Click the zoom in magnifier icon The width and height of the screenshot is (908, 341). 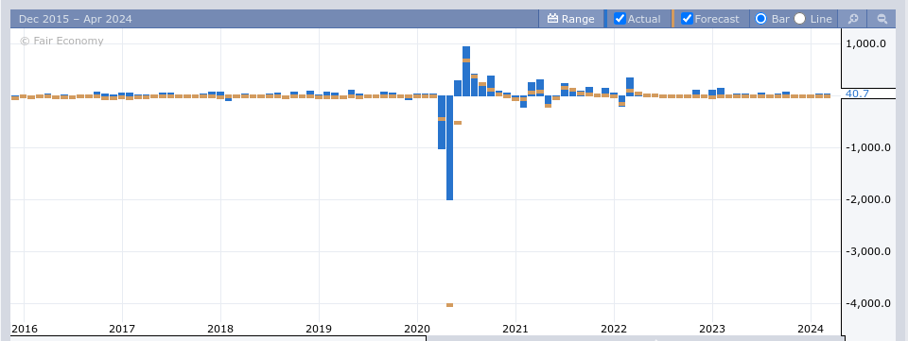click(x=853, y=19)
